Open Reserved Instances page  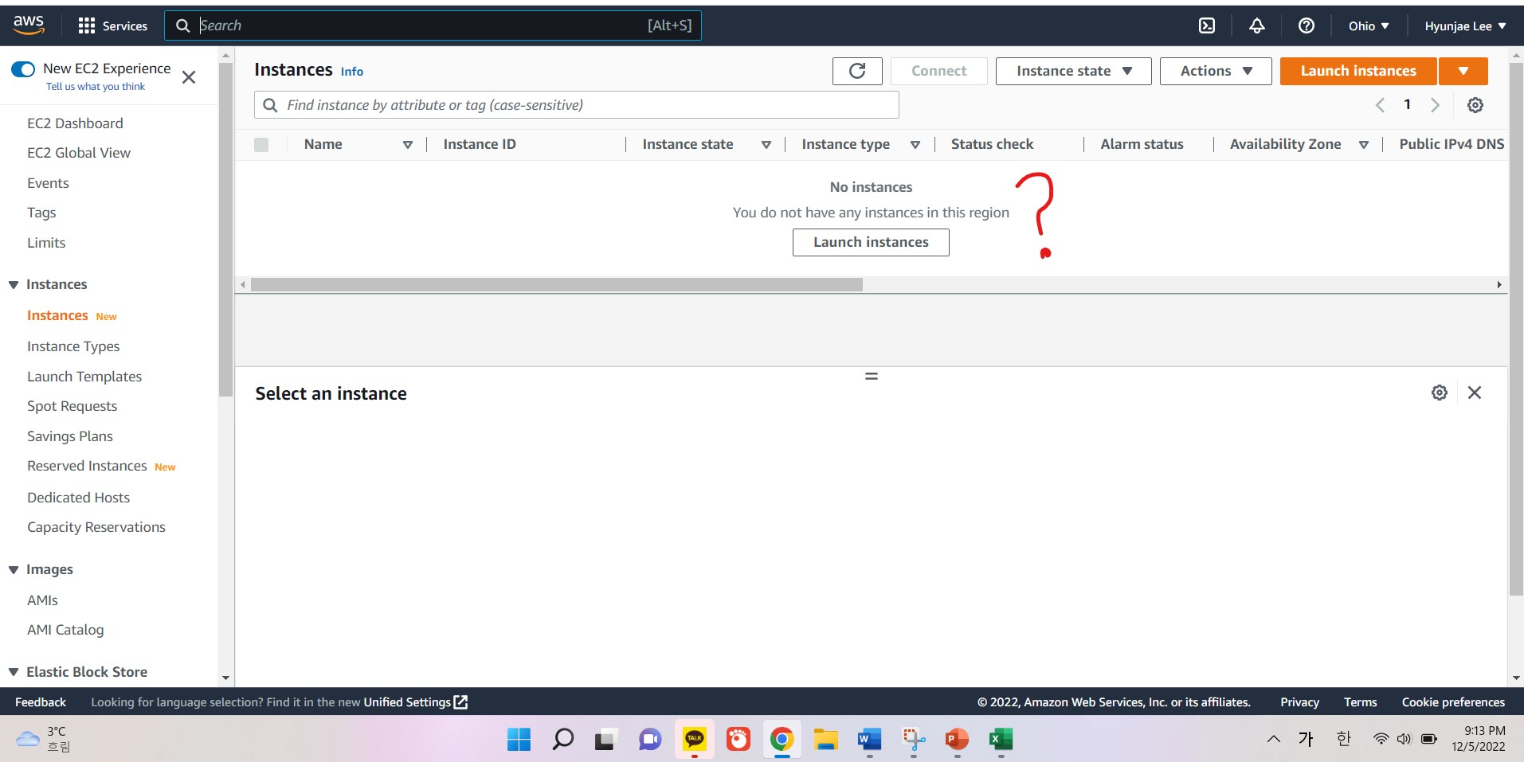87,466
